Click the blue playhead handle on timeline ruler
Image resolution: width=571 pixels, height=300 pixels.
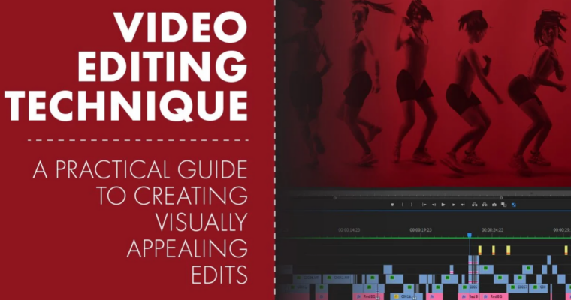click(470, 235)
